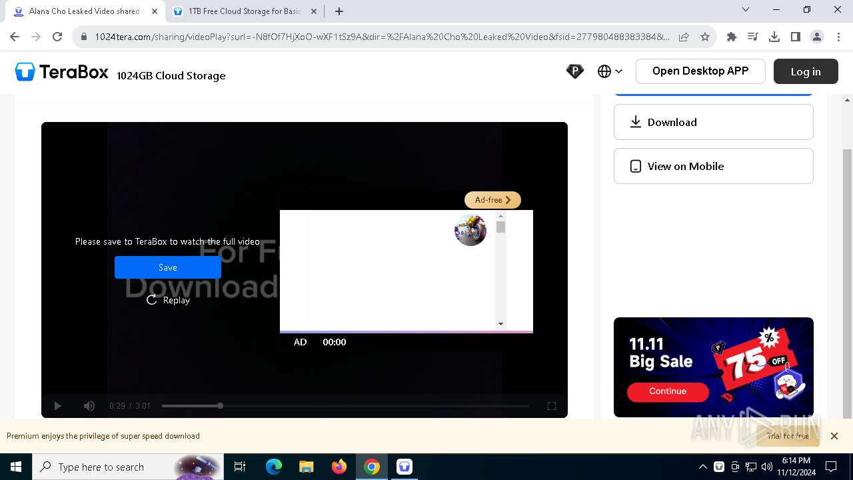Launch Microsoft Edge from taskbar
853x480 pixels.
click(x=274, y=467)
